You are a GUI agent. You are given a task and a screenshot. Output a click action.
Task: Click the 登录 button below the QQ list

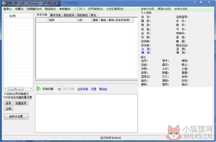tap(8, 103)
